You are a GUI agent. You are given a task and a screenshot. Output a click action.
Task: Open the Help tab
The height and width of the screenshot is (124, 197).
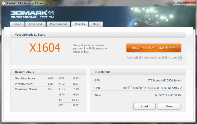pyautogui.click(x=96, y=24)
